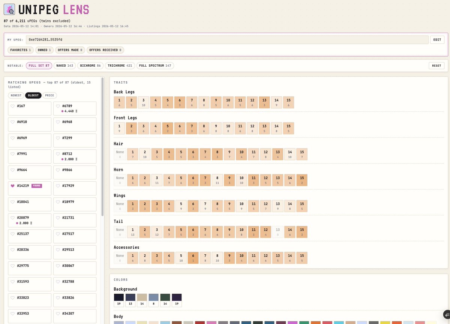Select Tail trait 13 tile
Viewport: 450px width, 324px height.
(x=277, y=232)
